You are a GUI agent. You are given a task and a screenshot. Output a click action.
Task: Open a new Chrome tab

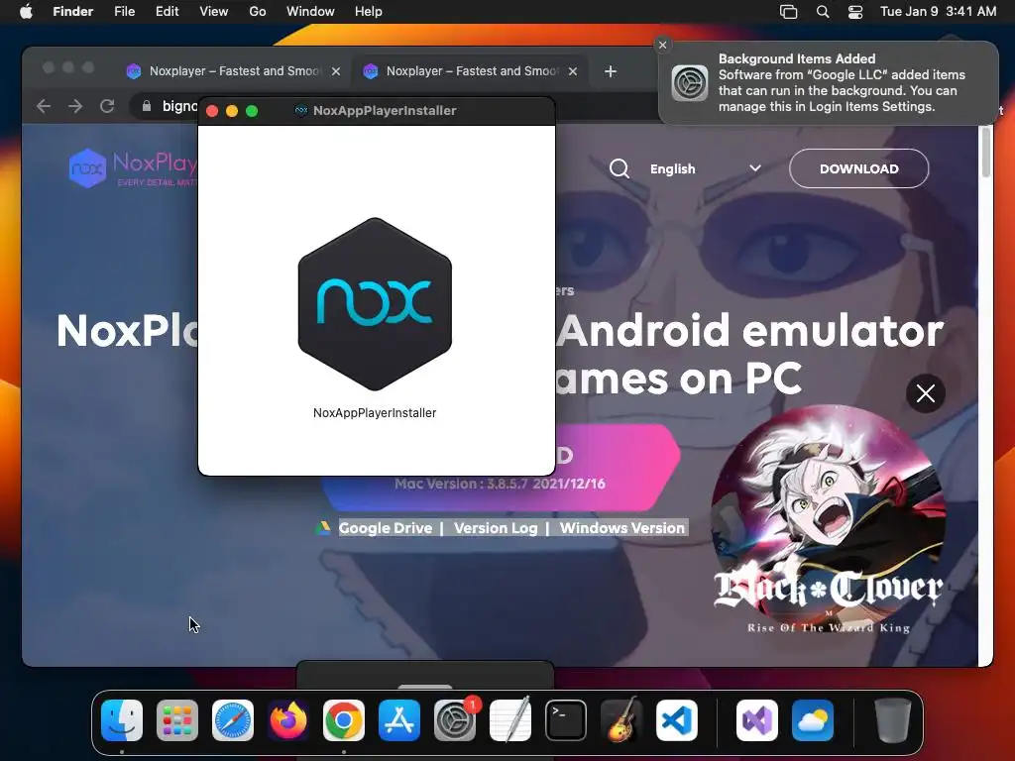[611, 71]
